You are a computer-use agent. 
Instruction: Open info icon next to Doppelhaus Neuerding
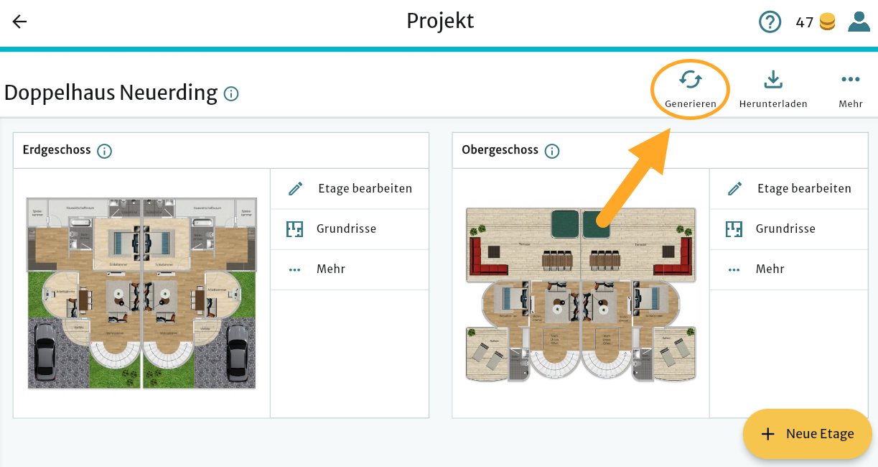click(231, 93)
